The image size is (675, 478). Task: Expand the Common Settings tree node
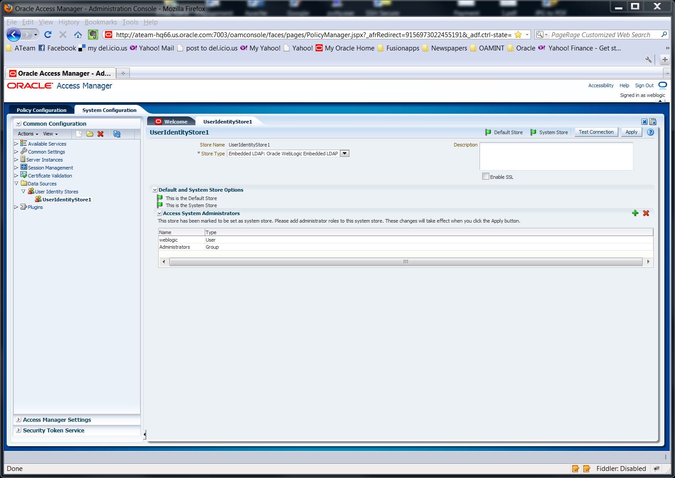pyautogui.click(x=16, y=152)
